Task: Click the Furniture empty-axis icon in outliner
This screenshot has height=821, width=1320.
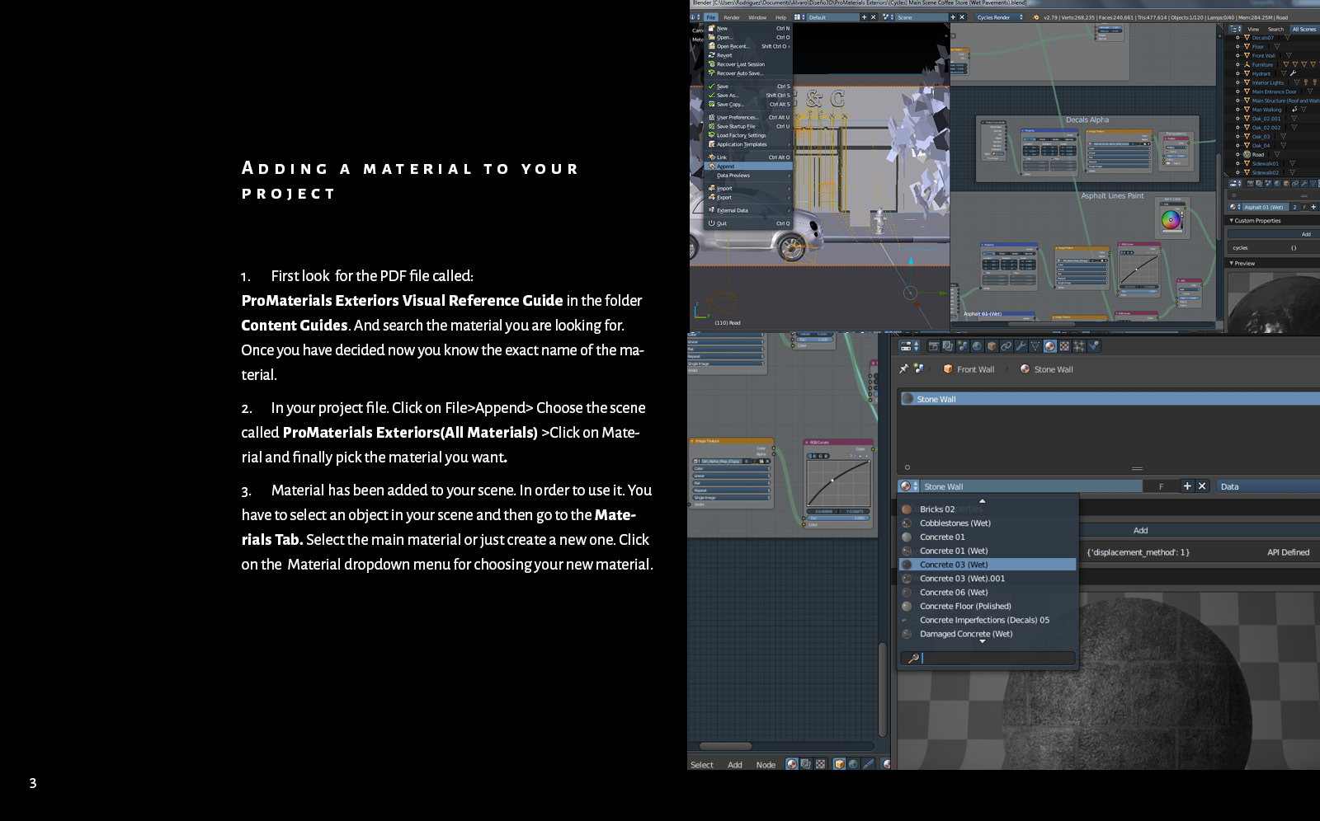Action: click(x=1247, y=64)
